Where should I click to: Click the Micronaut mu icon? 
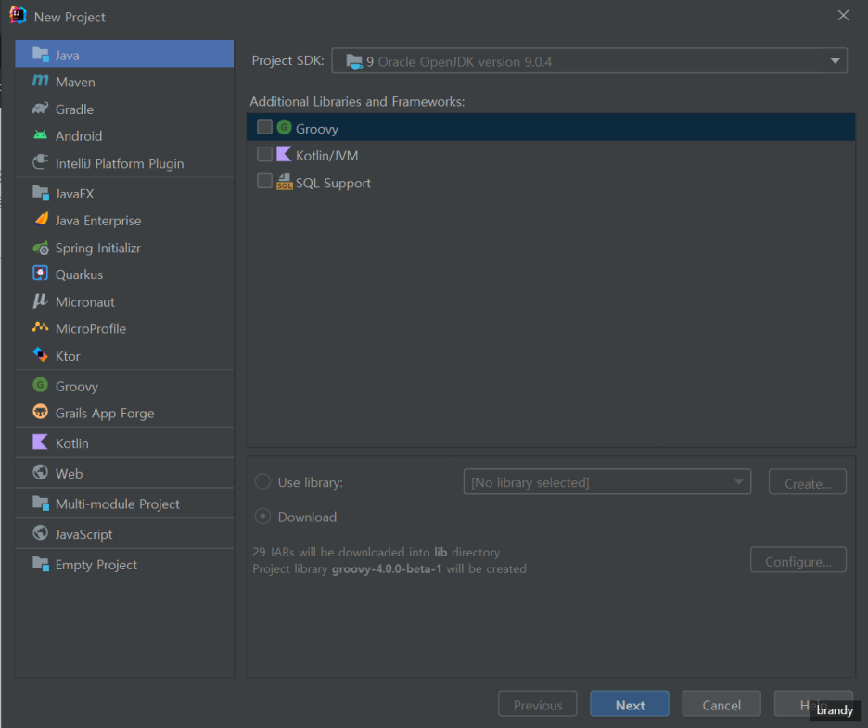pyautogui.click(x=41, y=301)
